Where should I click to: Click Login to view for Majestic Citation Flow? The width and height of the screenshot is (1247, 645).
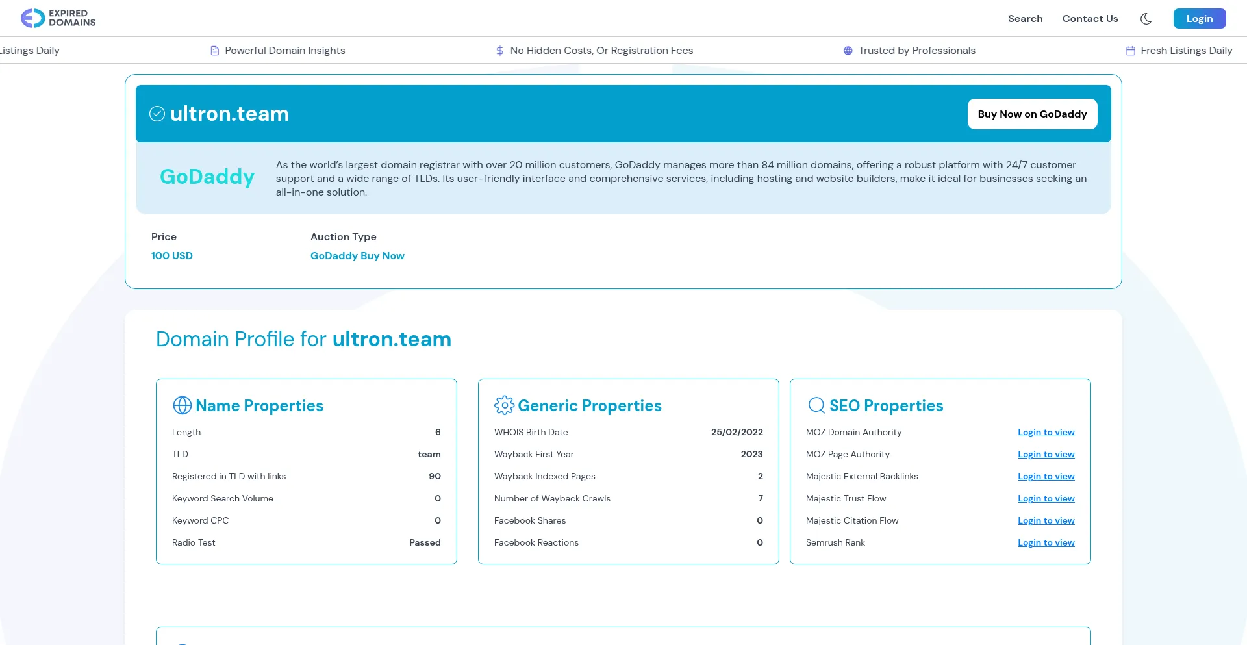coord(1046,520)
